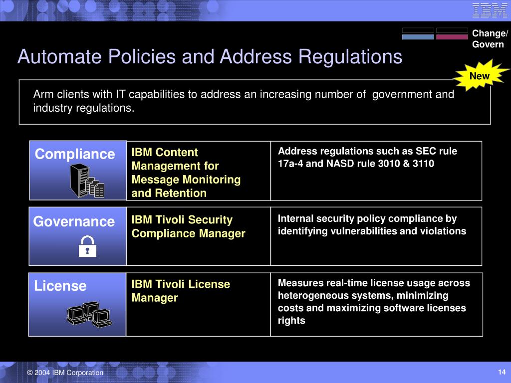Click the Measures real-time license usage description
Image resolution: width=511 pixels, height=383 pixels.
[x=374, y=302]
